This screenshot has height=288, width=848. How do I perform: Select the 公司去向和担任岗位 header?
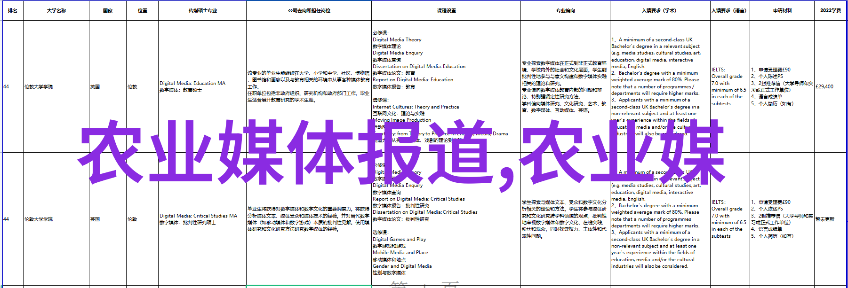pos(309,10)
